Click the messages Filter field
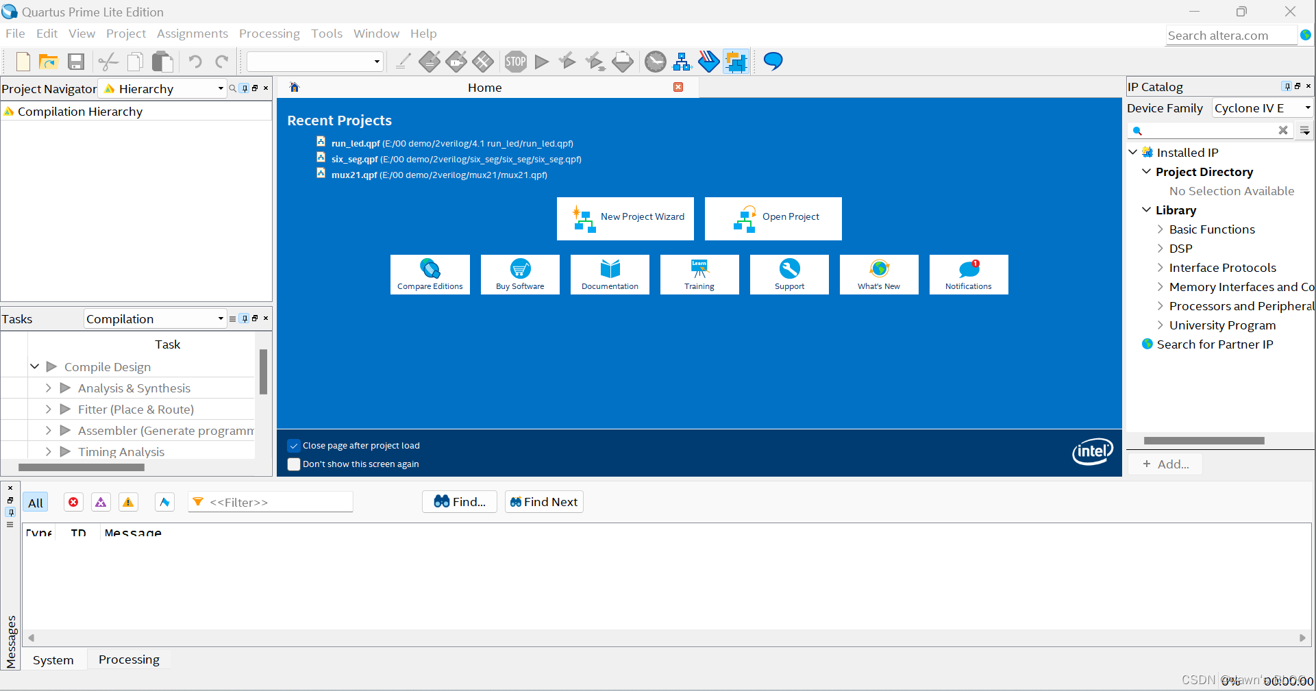This screenshot has width=1316, height=691. [271, 502]
